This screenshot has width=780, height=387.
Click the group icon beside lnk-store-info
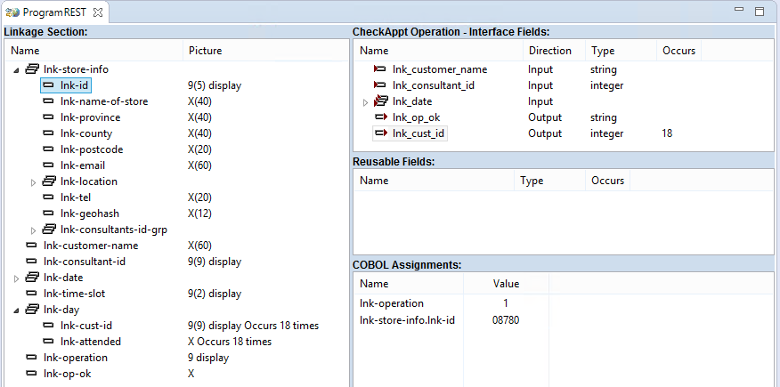tap(32, 69)
